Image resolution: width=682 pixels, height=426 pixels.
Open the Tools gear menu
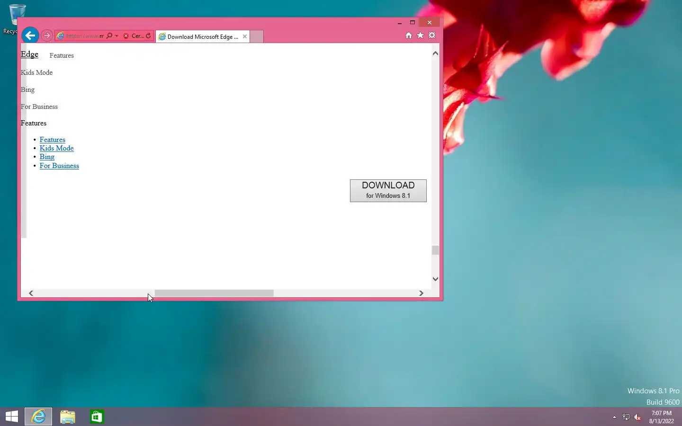432,35
